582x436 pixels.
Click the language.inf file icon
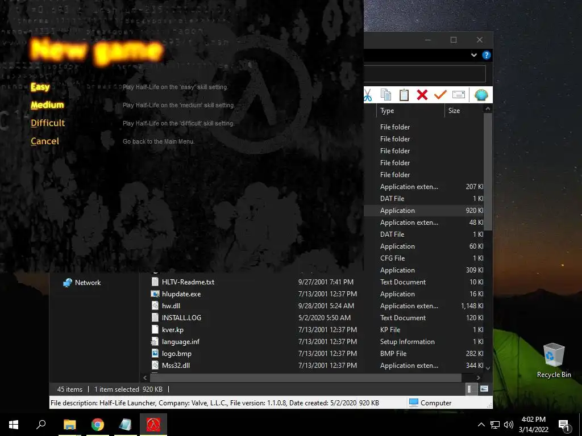pyautogui.click(x=155, y=341)
